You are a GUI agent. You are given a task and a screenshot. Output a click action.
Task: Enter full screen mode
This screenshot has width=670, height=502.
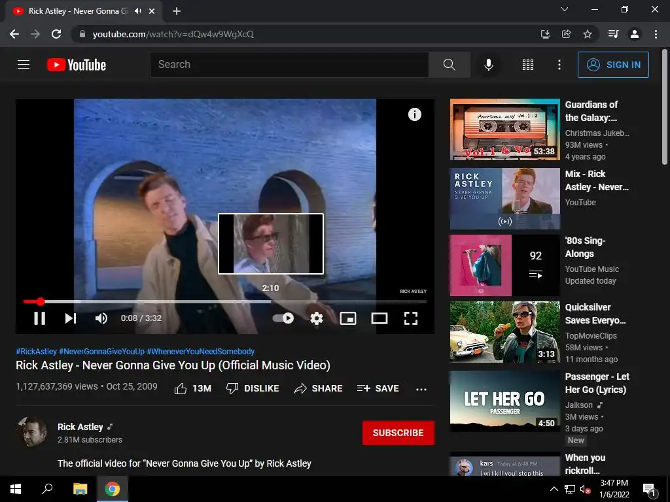tap(411, 318)
